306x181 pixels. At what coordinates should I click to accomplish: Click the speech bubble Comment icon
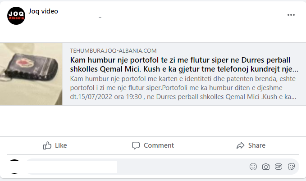(136, 145)
